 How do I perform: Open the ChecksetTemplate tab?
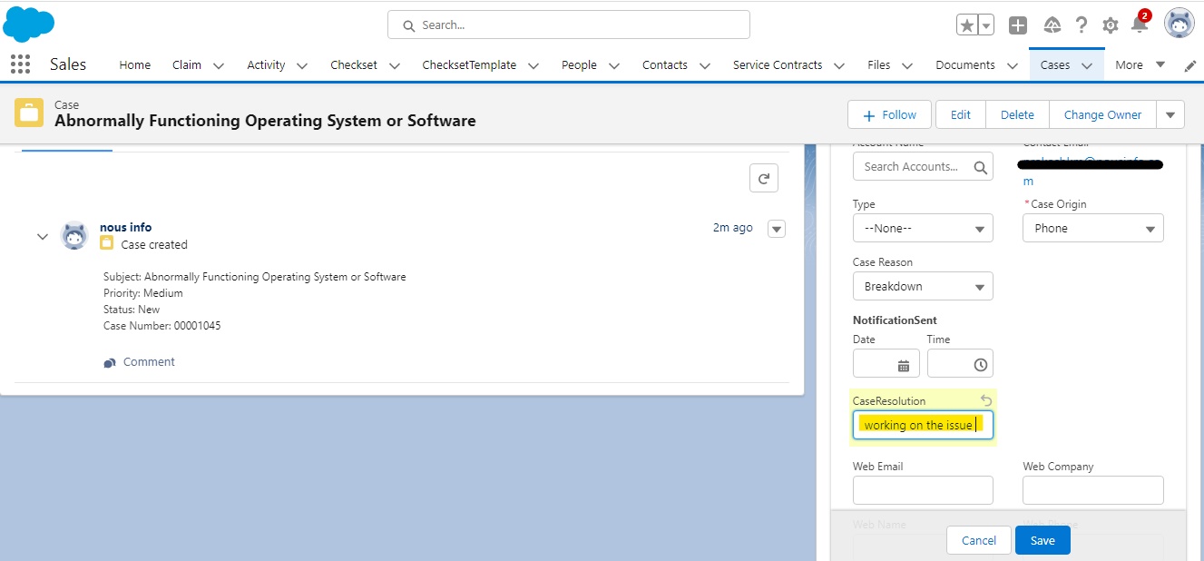click(469, 65)
